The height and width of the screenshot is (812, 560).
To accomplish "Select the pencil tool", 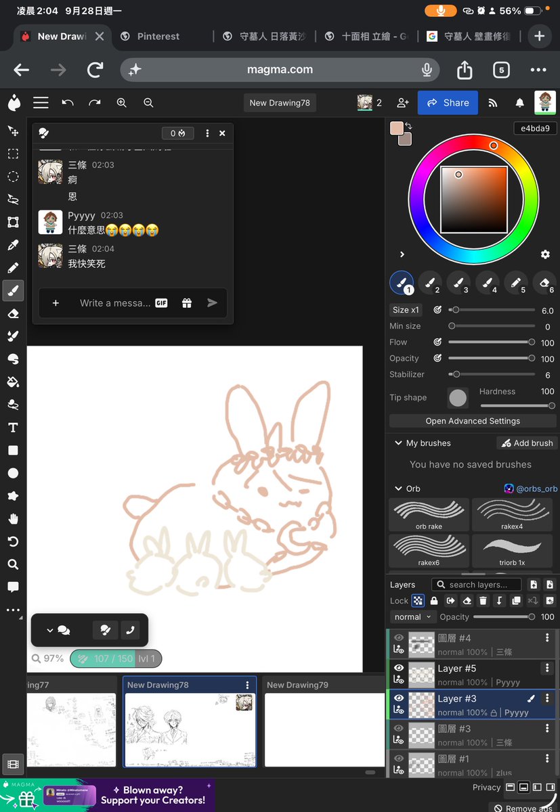I will tap(13, 268).
